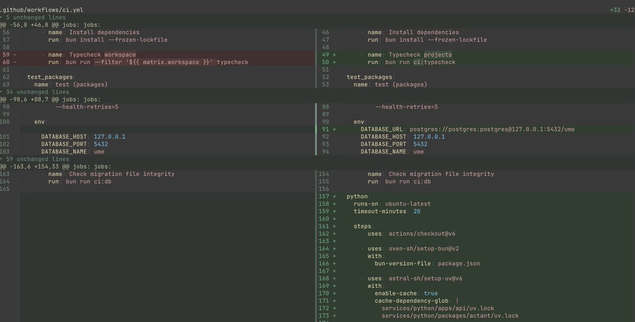Click left gutter line number 165
The width and height of the screenshot is (635, 322).
point(5,188)
